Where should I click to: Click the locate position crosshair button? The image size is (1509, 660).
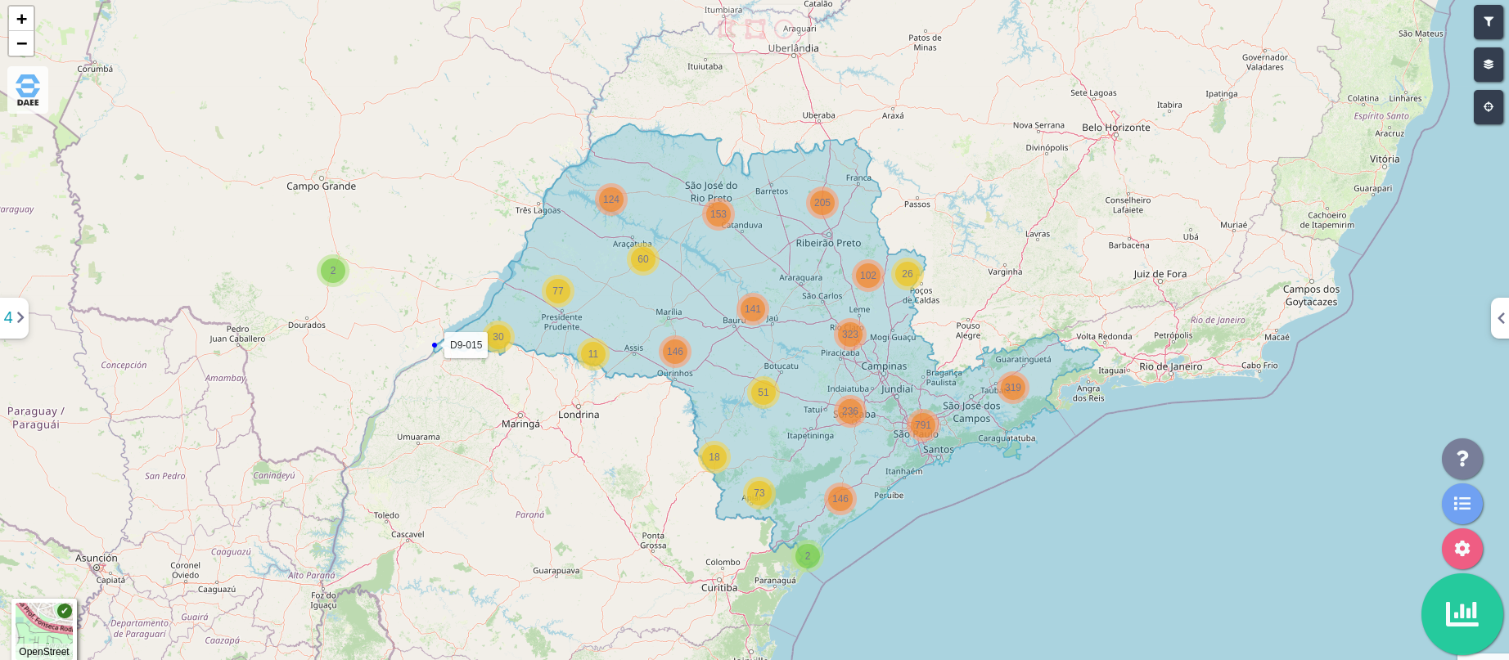click(1488, 107)
